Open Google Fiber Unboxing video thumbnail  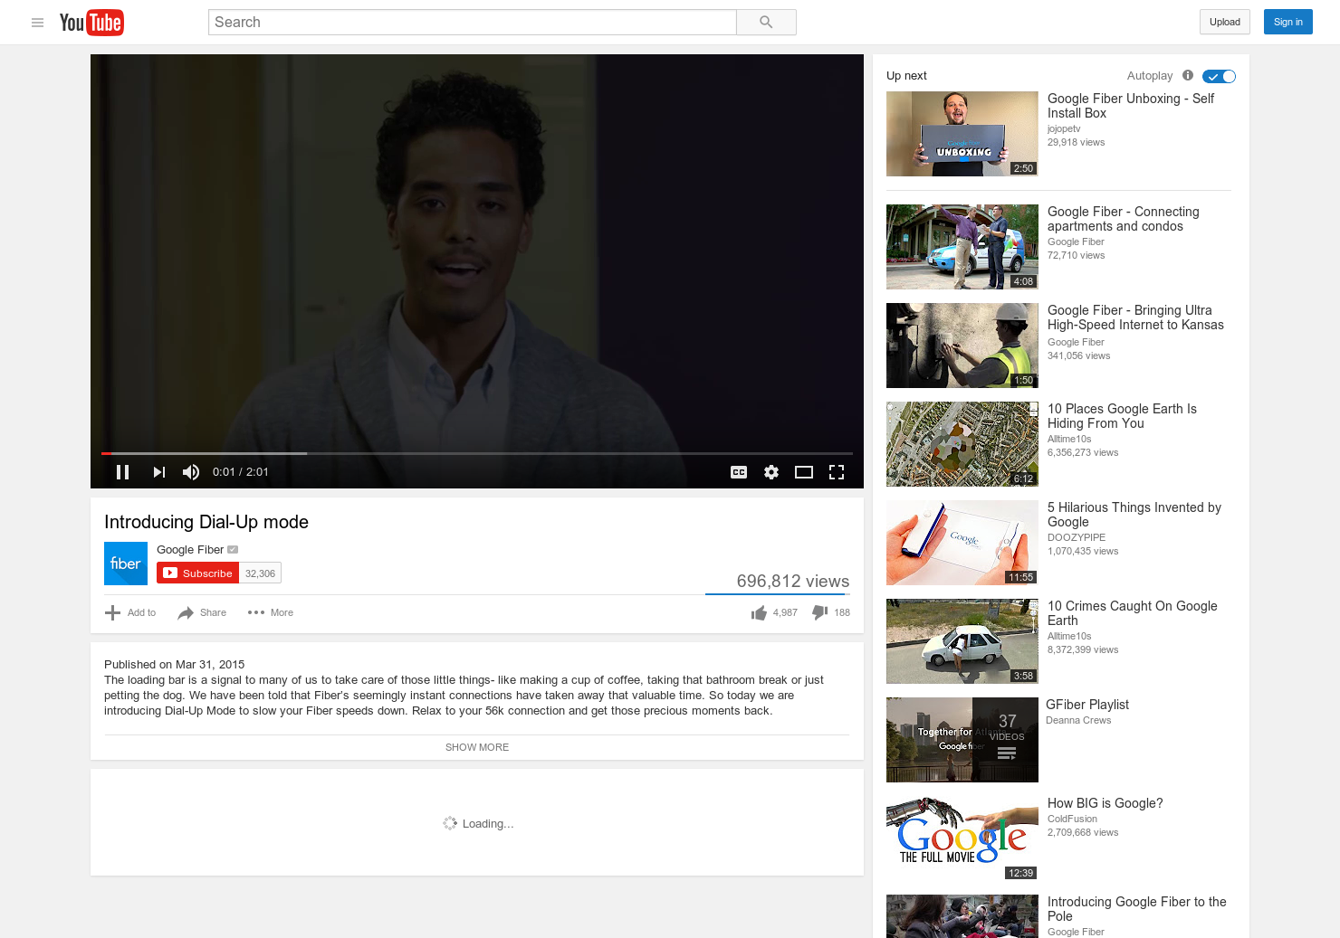click(962, 134)
